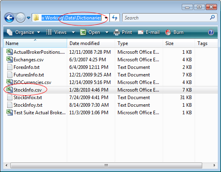Select the Exchanges.csv file
221x172 pixels.
pos(28,60)
